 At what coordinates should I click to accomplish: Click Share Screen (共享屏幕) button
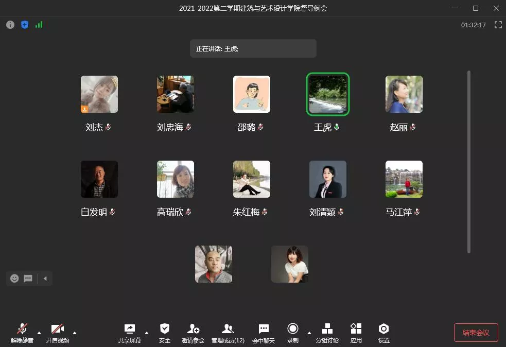[130, 333]
